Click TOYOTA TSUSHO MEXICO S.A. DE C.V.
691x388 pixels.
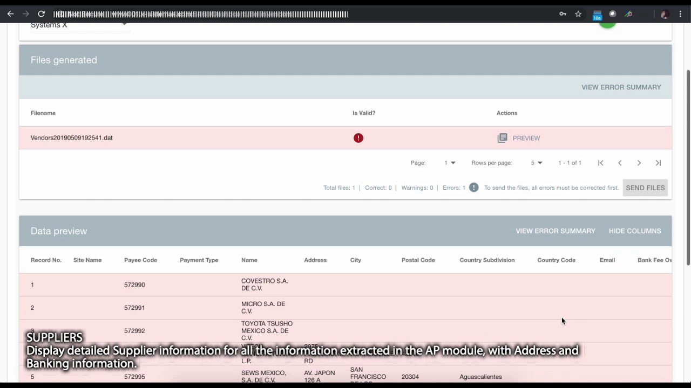pyautogui.click(x=267, y=331)
